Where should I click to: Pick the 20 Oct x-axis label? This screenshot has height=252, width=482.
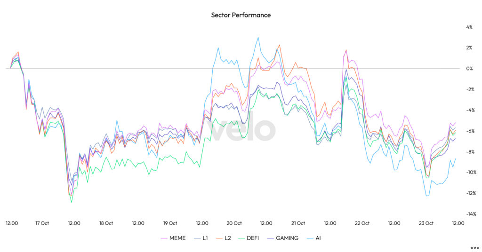coord(234,223)
